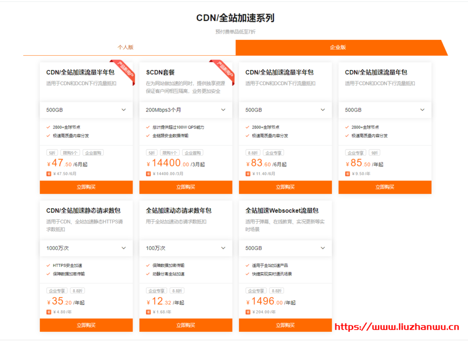This screenshot has width=468, height=341.
Task: Expand the 1000万次 dropdown on 静态请求数包
Action: click(86, 248)
